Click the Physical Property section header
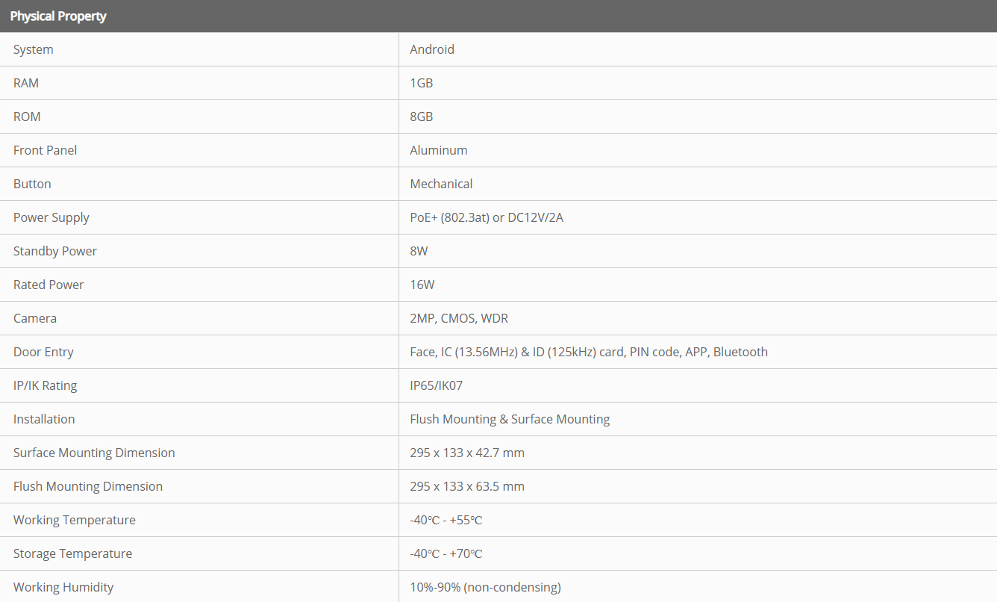 (58, 16)
